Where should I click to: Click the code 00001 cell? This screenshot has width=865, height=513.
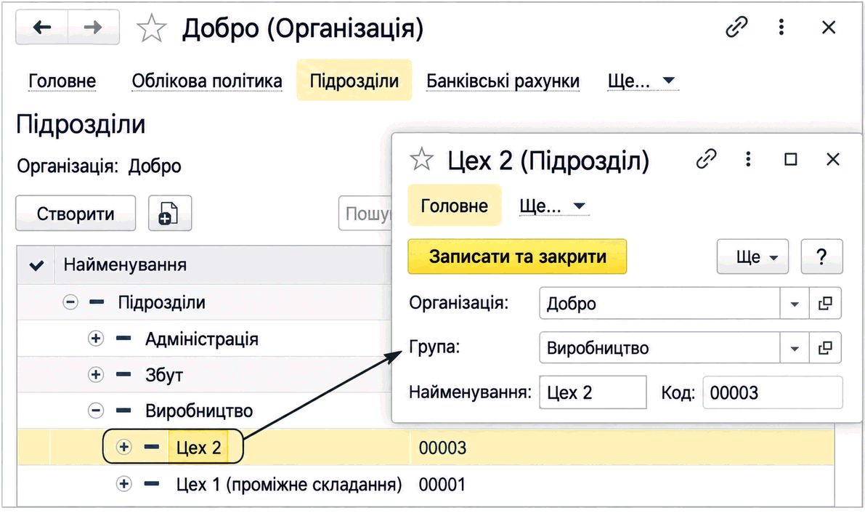[442, 484]
